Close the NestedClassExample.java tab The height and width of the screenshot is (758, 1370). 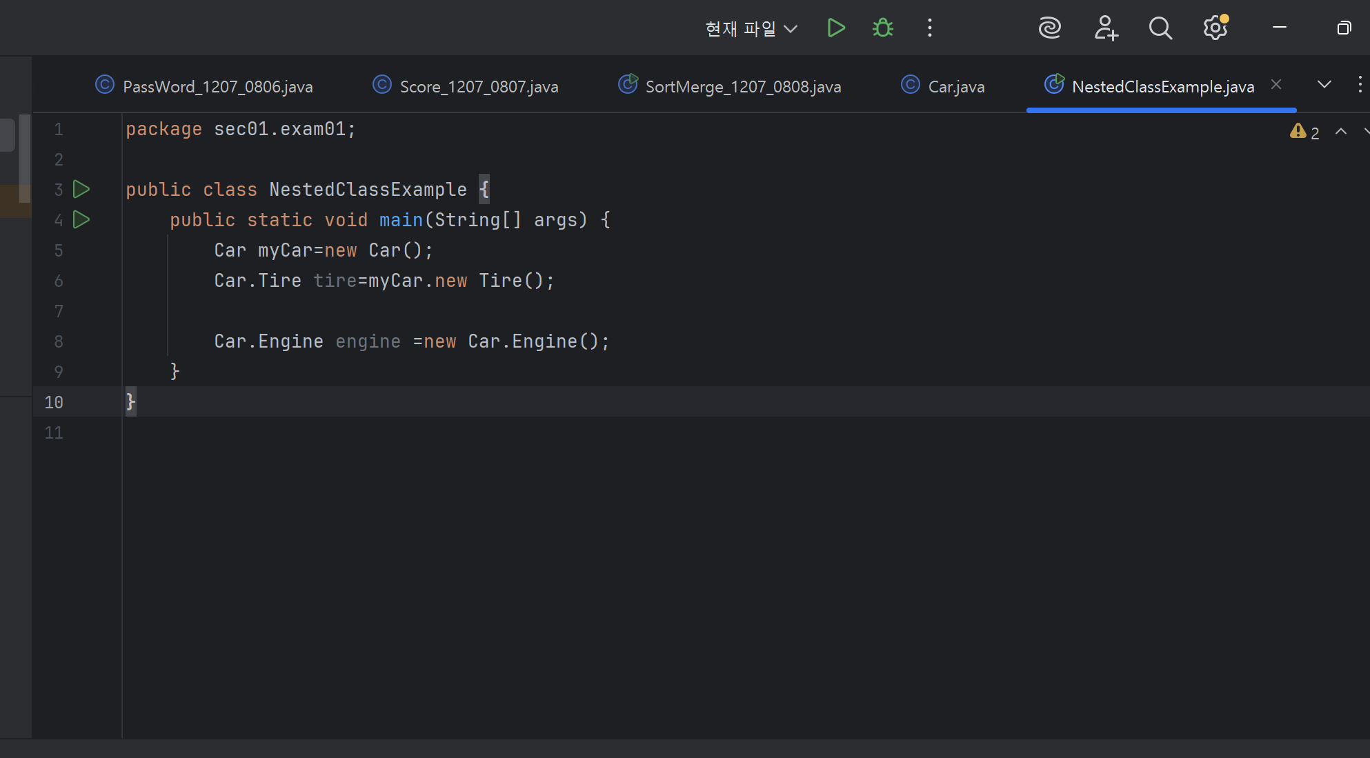pyautogui.click(x=1276, y=84)
